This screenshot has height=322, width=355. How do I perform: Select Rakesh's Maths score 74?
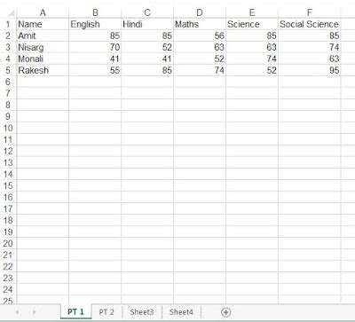click(200, 70)
